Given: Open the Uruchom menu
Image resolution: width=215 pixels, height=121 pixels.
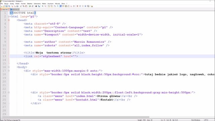Looking at the screenshot, I should (50, 4).
